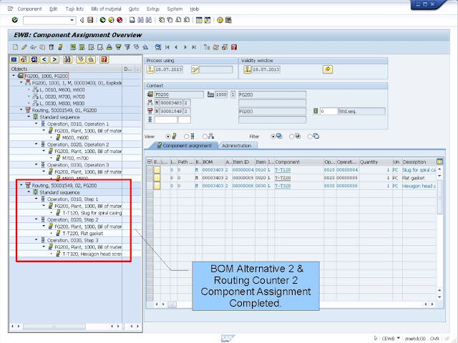The image size is (458, 343).
Task: Open the Bills of material menu
Action: click(x=106, y=9)
